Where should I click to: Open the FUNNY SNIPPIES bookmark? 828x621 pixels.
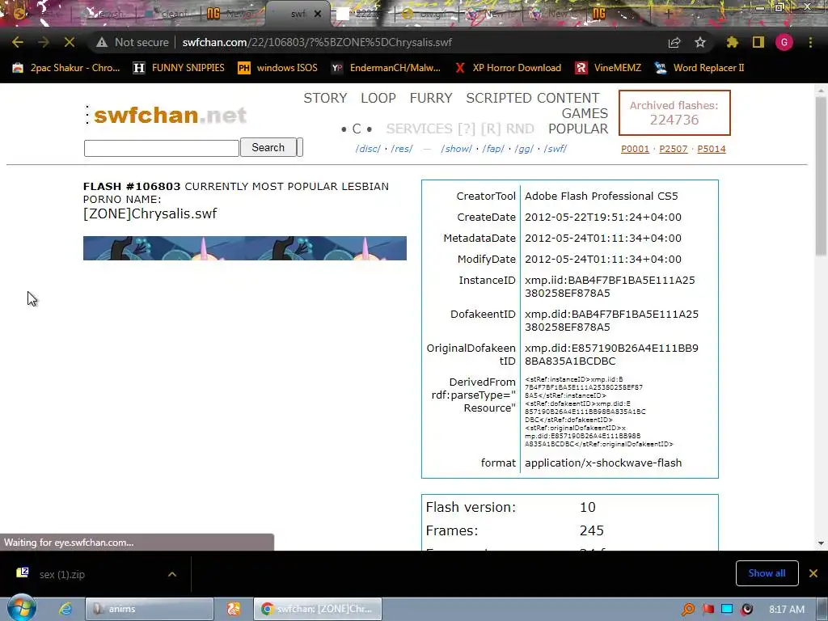[x=179, y=68]
